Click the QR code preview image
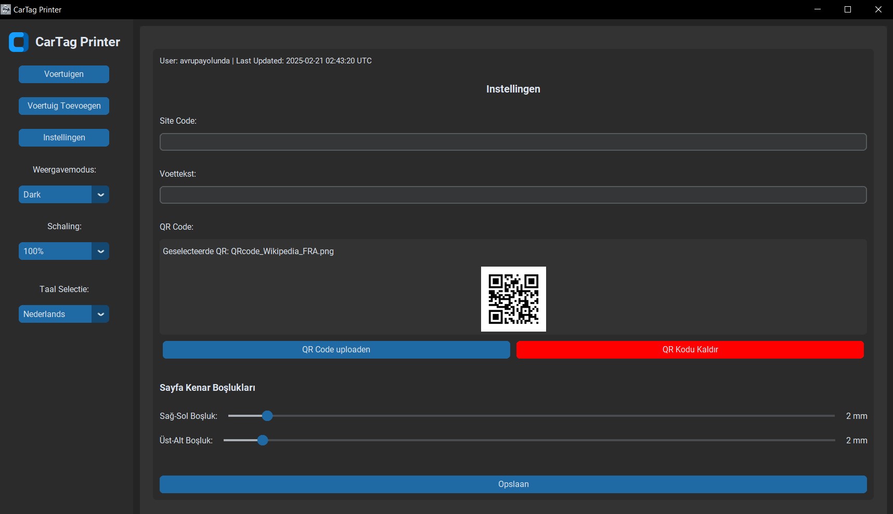Image resolution: width=893 pixels, height=514 pixels. (513, 299)
